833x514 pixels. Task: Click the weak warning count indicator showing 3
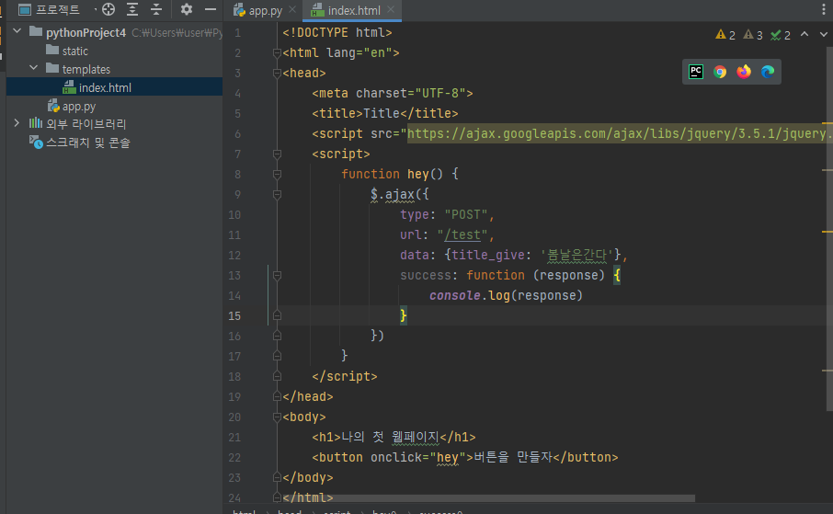[x=753, y=35]
